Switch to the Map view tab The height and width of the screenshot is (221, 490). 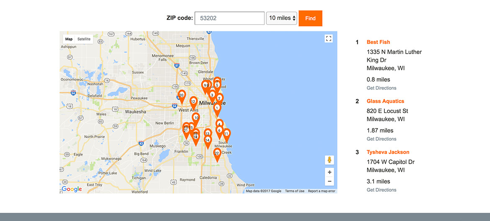pos(69,39)
